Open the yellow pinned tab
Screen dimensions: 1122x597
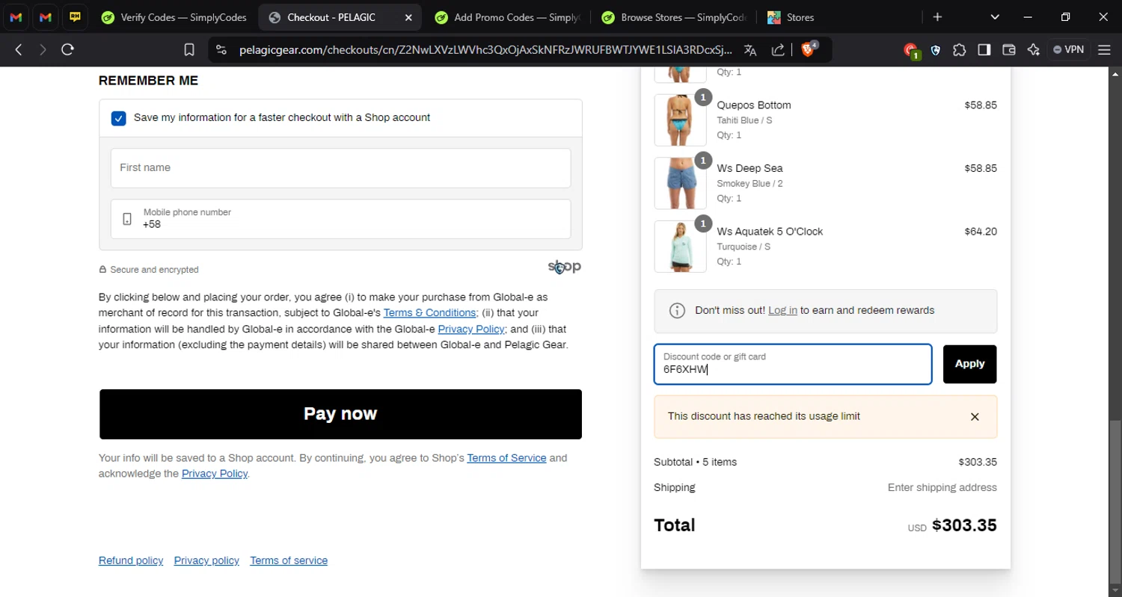click(x=75, y=17)
